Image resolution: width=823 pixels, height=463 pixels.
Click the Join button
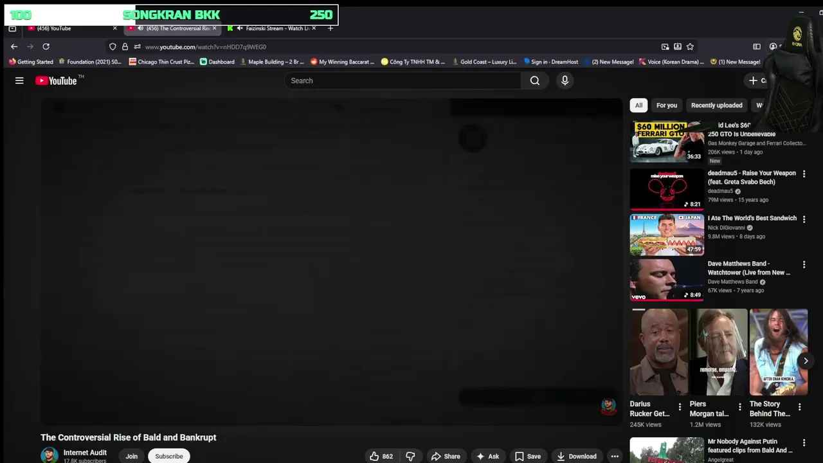click(x=131, y=456)
